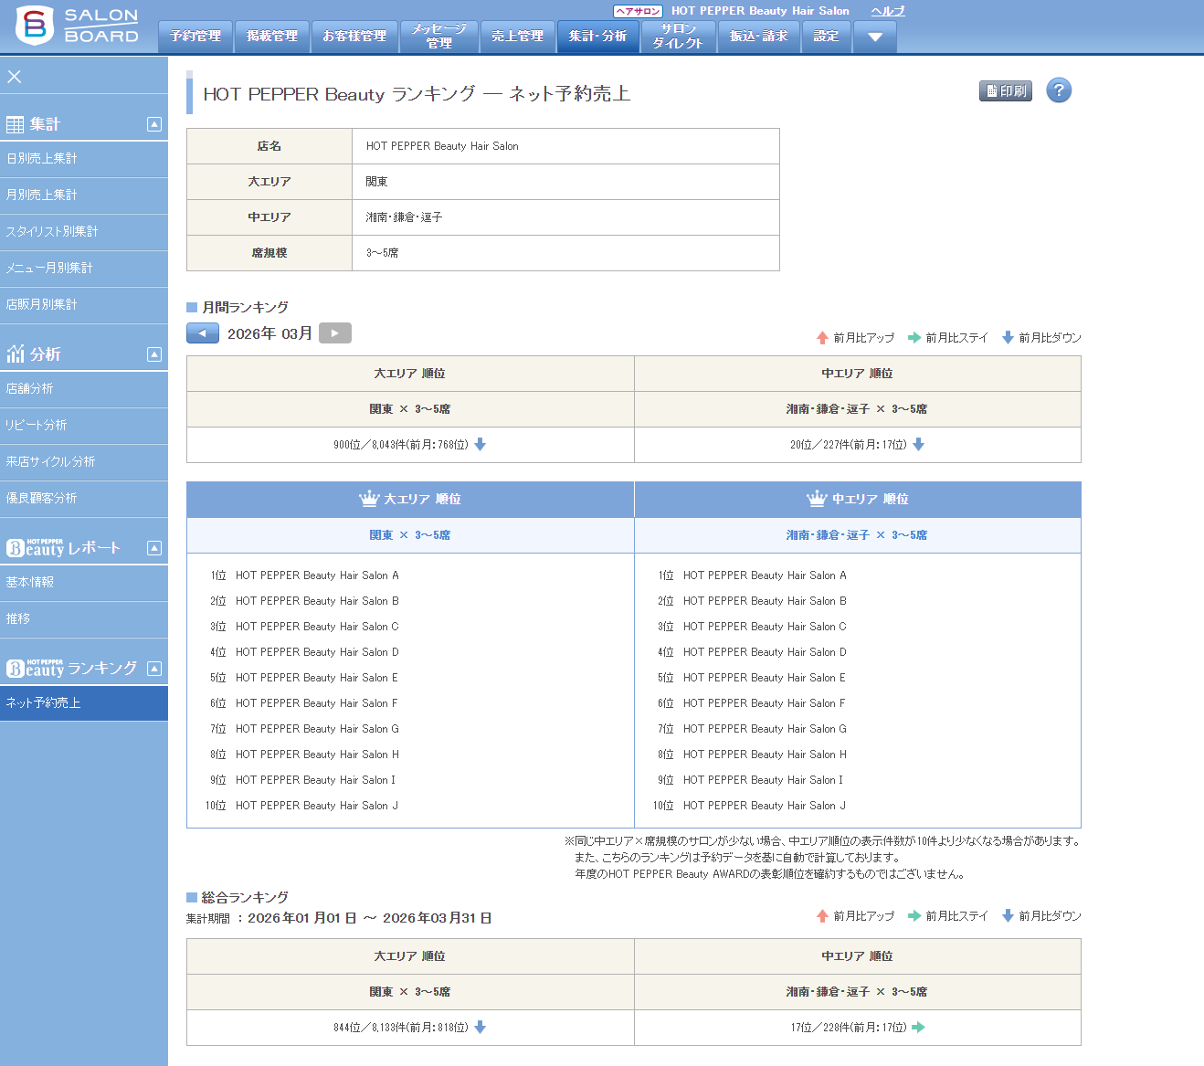Click the 2026年 03月 month label
The width and height of the screenshot is (1204, 1066).
(269, 333)
